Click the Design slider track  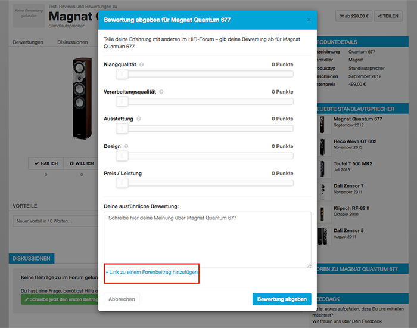click(x=205, y=156)
